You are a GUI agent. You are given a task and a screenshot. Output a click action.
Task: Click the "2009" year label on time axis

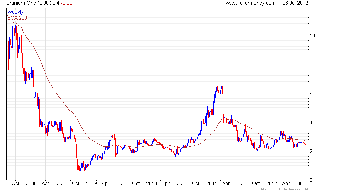tap(91, 184)
